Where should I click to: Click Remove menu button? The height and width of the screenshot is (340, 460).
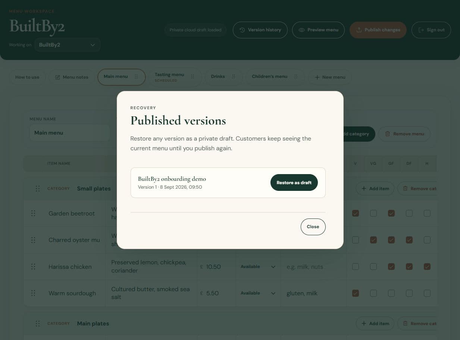pos(404,134)
